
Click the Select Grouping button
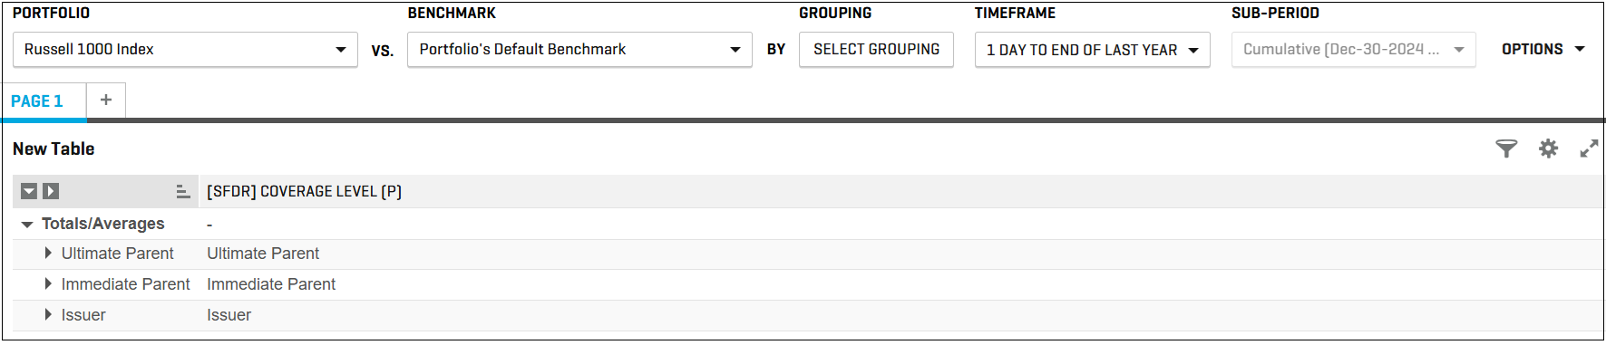coord(876,50)
